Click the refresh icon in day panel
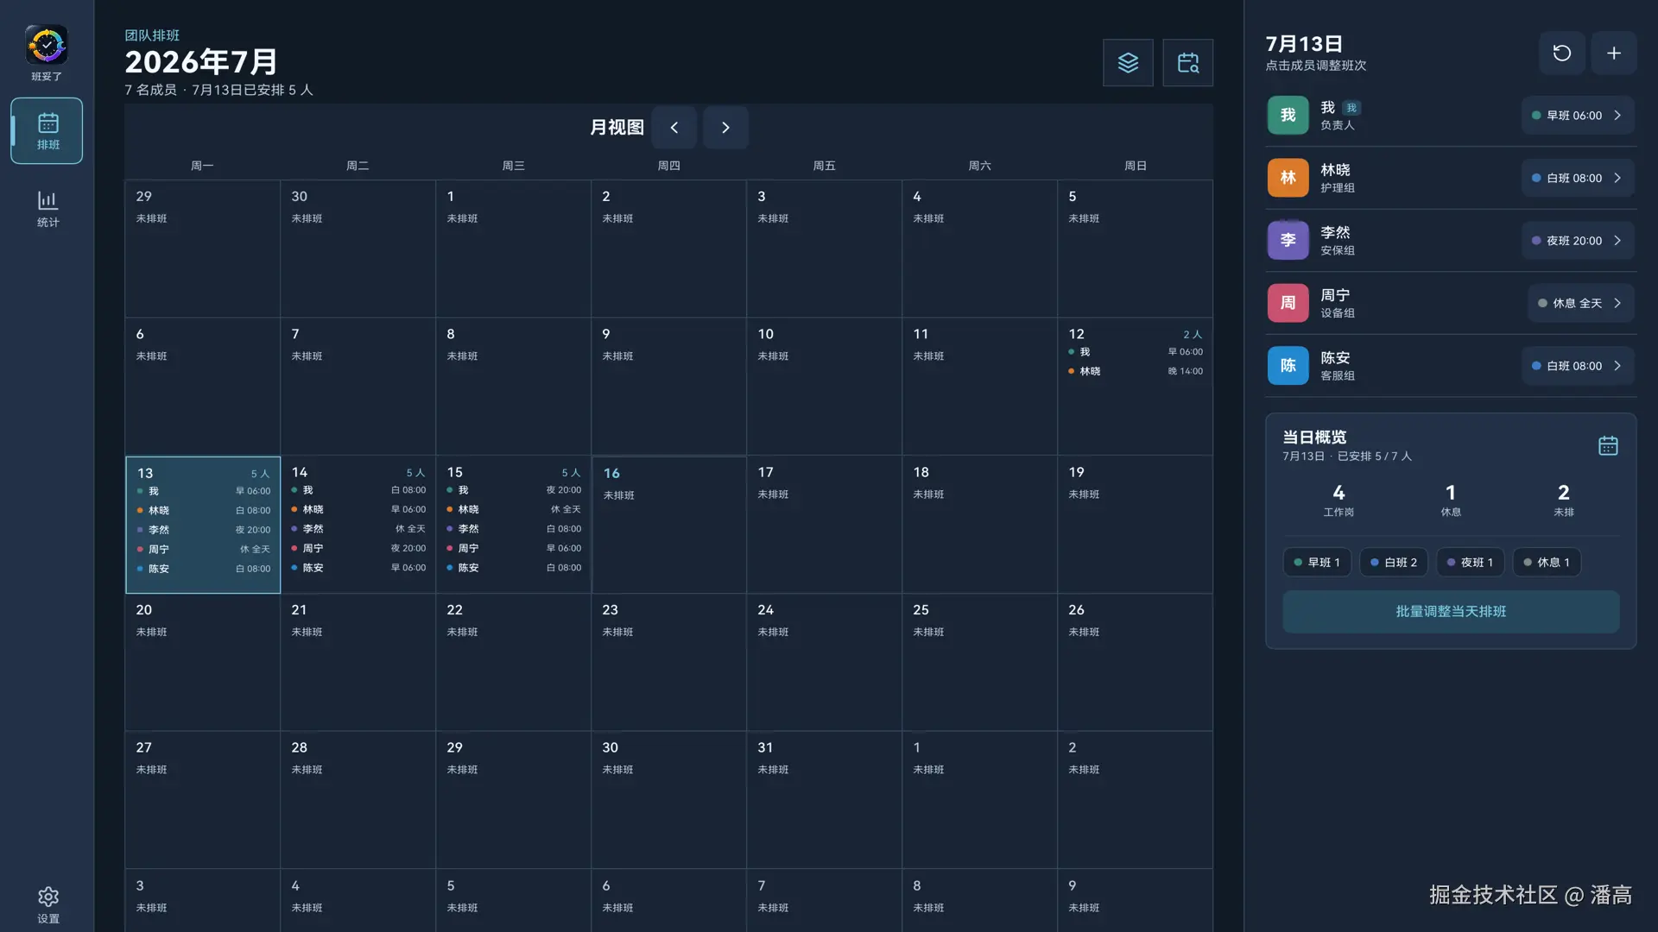This screenshot has height=932, width=1658. click(x=1562, y=53)
